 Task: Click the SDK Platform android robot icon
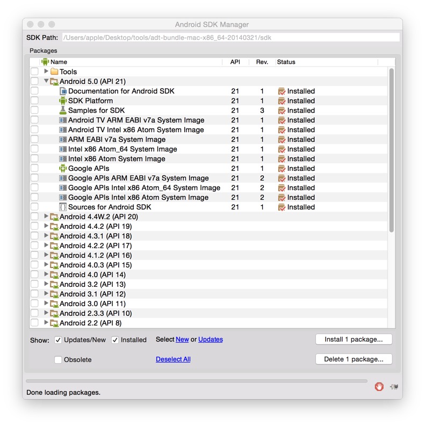click(63, 100)
